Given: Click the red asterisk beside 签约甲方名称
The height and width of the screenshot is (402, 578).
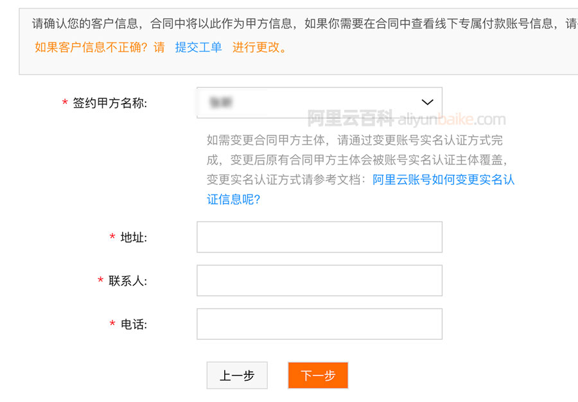Looking at the screenshot, I should coord(65,102).
